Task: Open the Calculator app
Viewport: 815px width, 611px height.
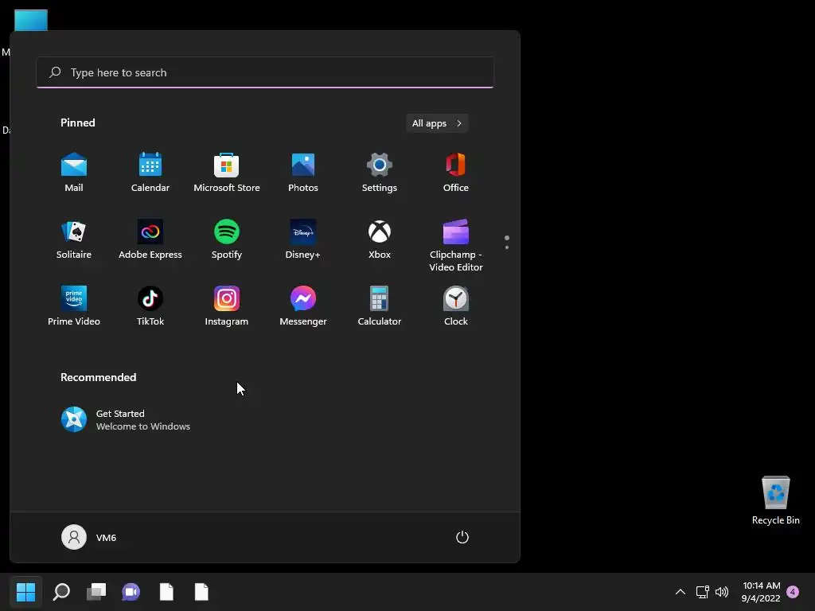Action: click(380, 306)
